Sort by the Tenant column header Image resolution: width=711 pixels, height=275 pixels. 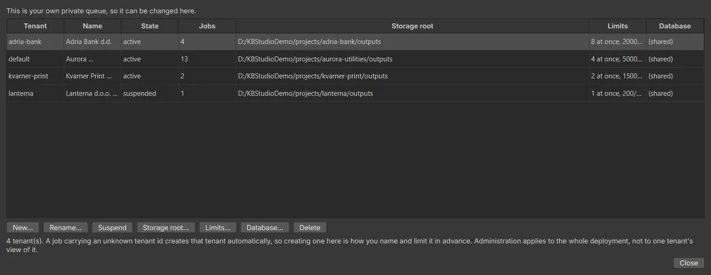[36, 26]
